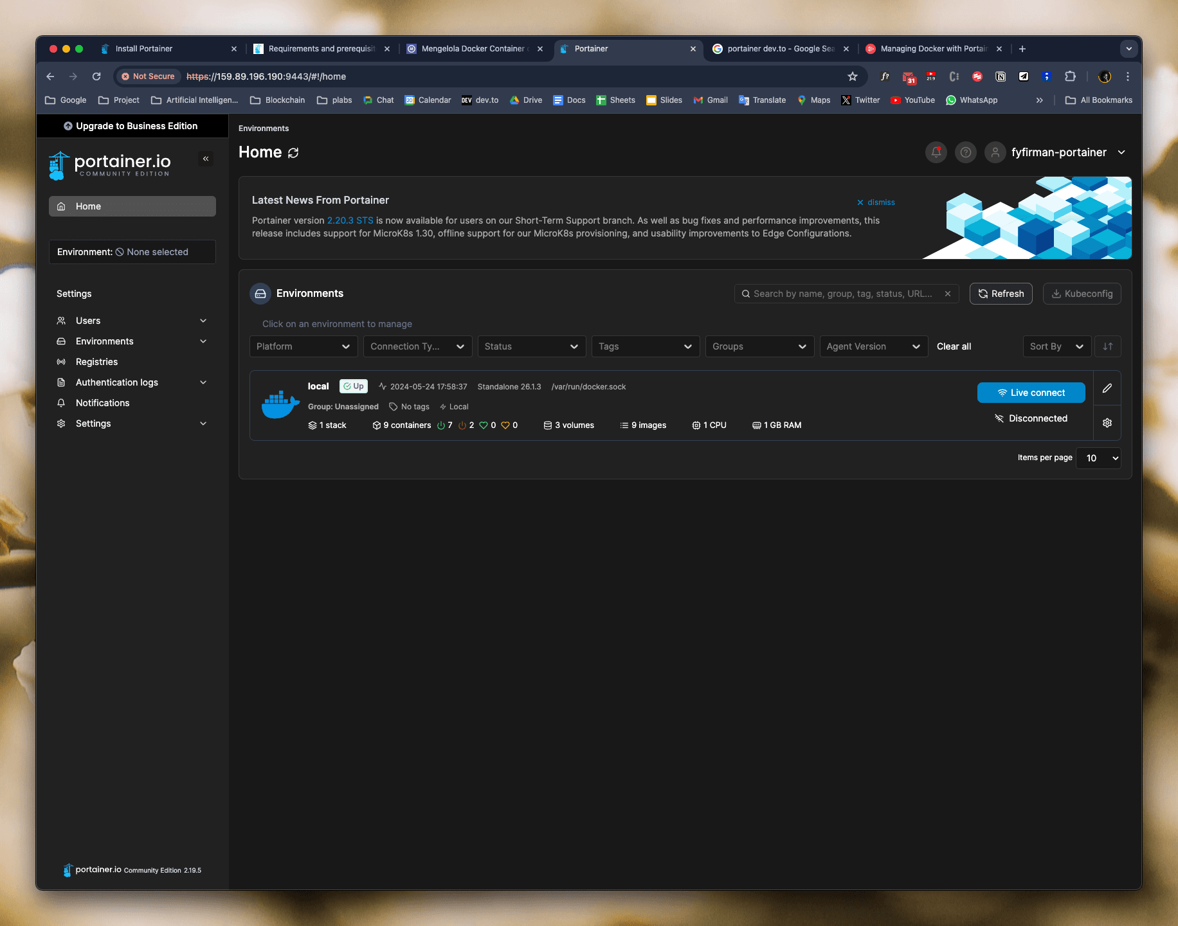The image size is (1178, 926).
Task: Click the Live connect button
Action: (x=1031, y=393)
